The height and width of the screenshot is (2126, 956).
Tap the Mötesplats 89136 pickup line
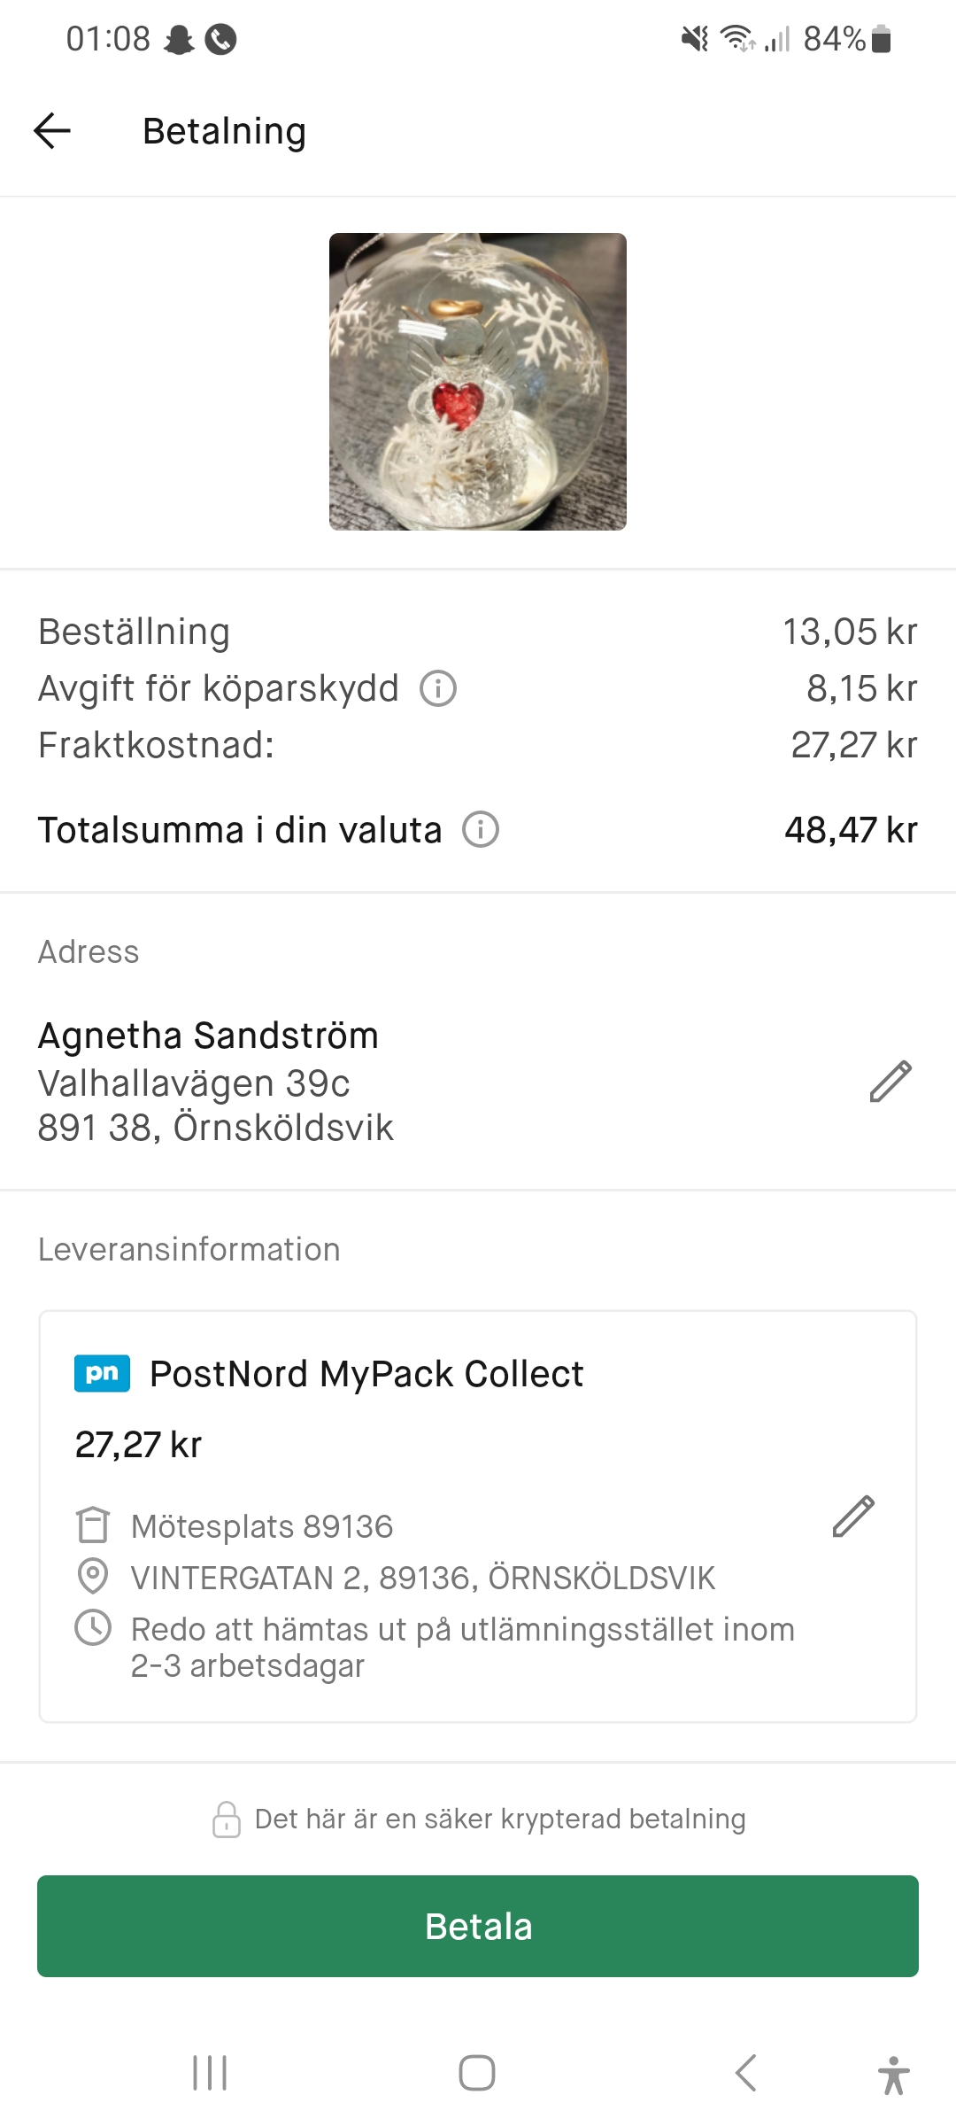click(262, 1526)
